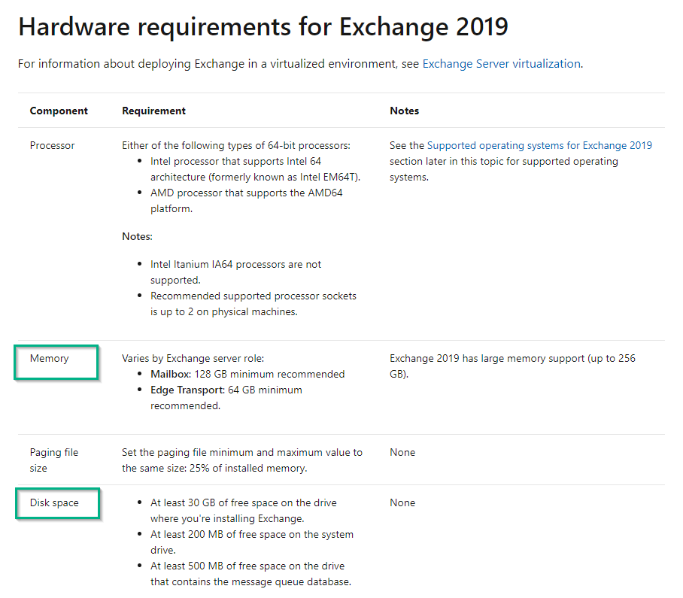The width and height of the screenshot is (683, 598).
Task: Click the 'Disk space' component cell
Action: click(x=54, y=502)
